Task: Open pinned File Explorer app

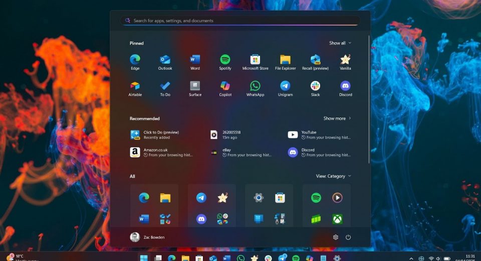Action: pyautogui.click(x=285, y=62)
